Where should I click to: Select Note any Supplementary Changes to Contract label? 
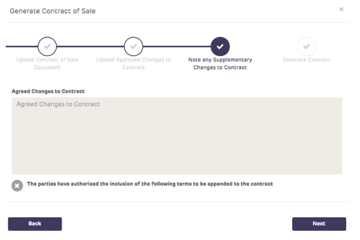coord(220,64)
